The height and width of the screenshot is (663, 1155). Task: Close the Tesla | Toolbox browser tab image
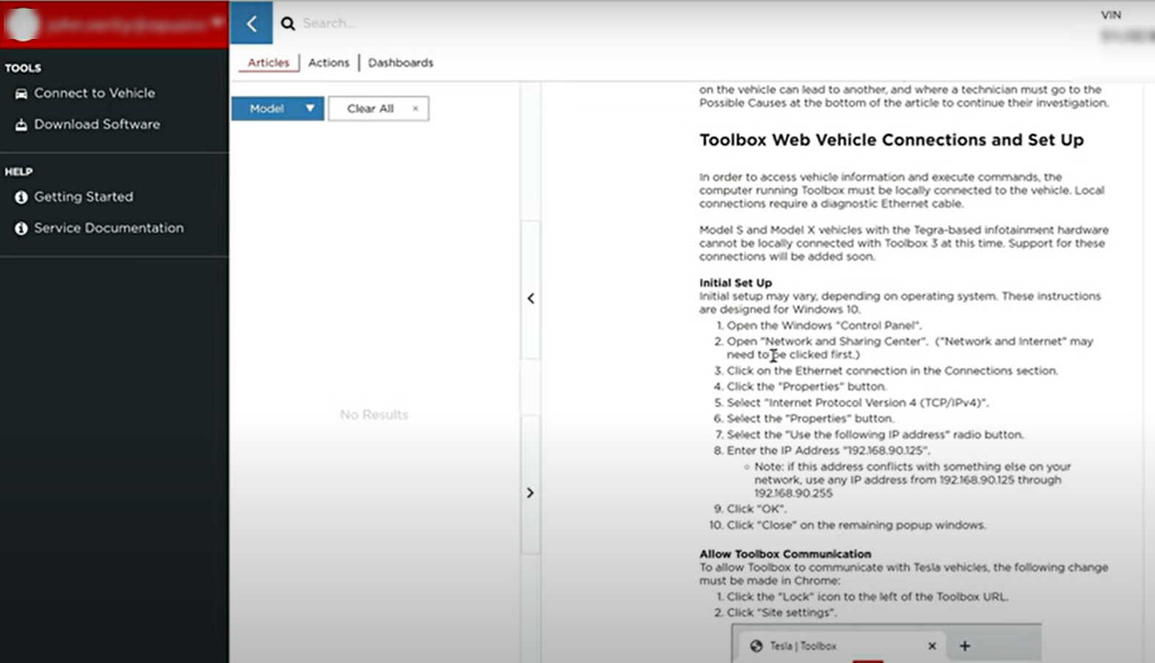932,646
